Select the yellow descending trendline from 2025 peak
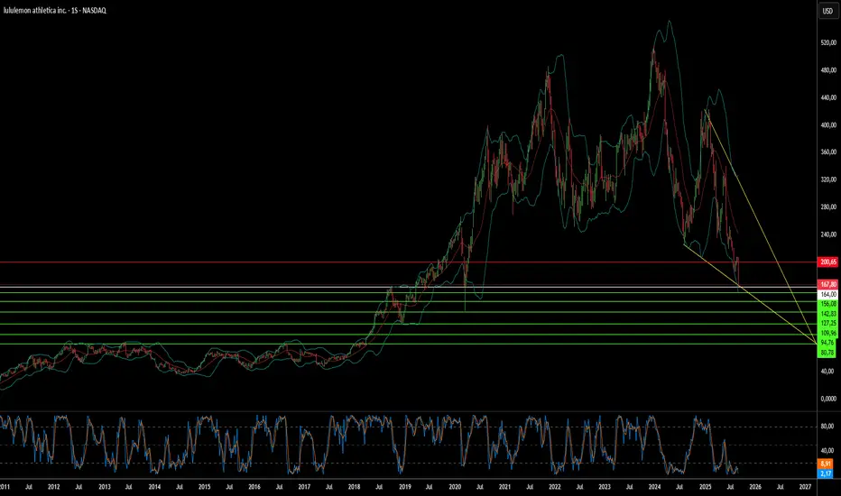 pos(762,225)
